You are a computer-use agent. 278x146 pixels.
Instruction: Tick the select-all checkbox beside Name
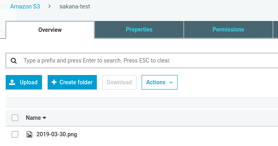(15, 118)
